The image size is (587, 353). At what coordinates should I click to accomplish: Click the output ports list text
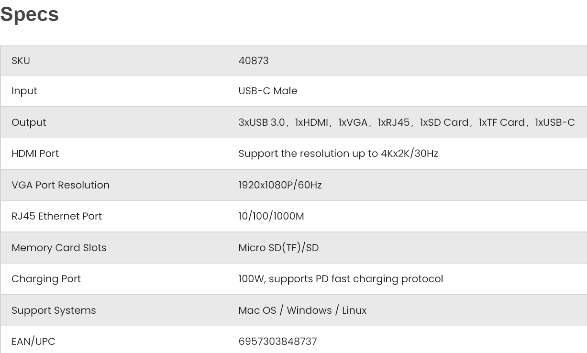406,122
